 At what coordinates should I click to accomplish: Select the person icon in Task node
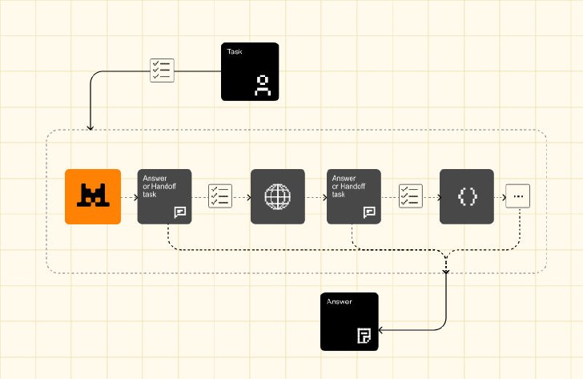point(263,86)
